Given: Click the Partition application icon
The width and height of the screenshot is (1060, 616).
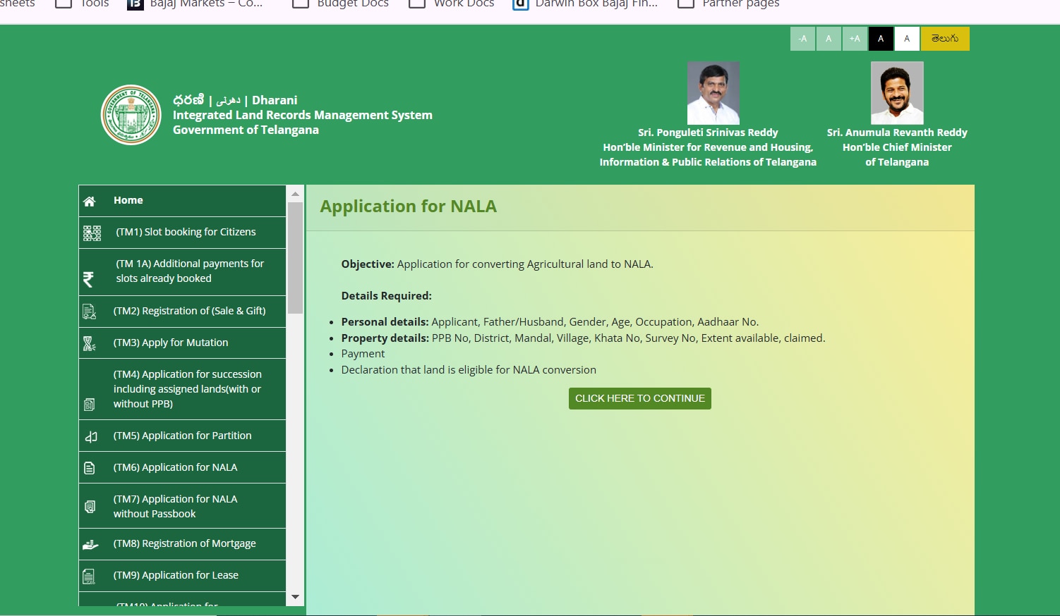Looking at the screenshot, I should click(91, 436).
